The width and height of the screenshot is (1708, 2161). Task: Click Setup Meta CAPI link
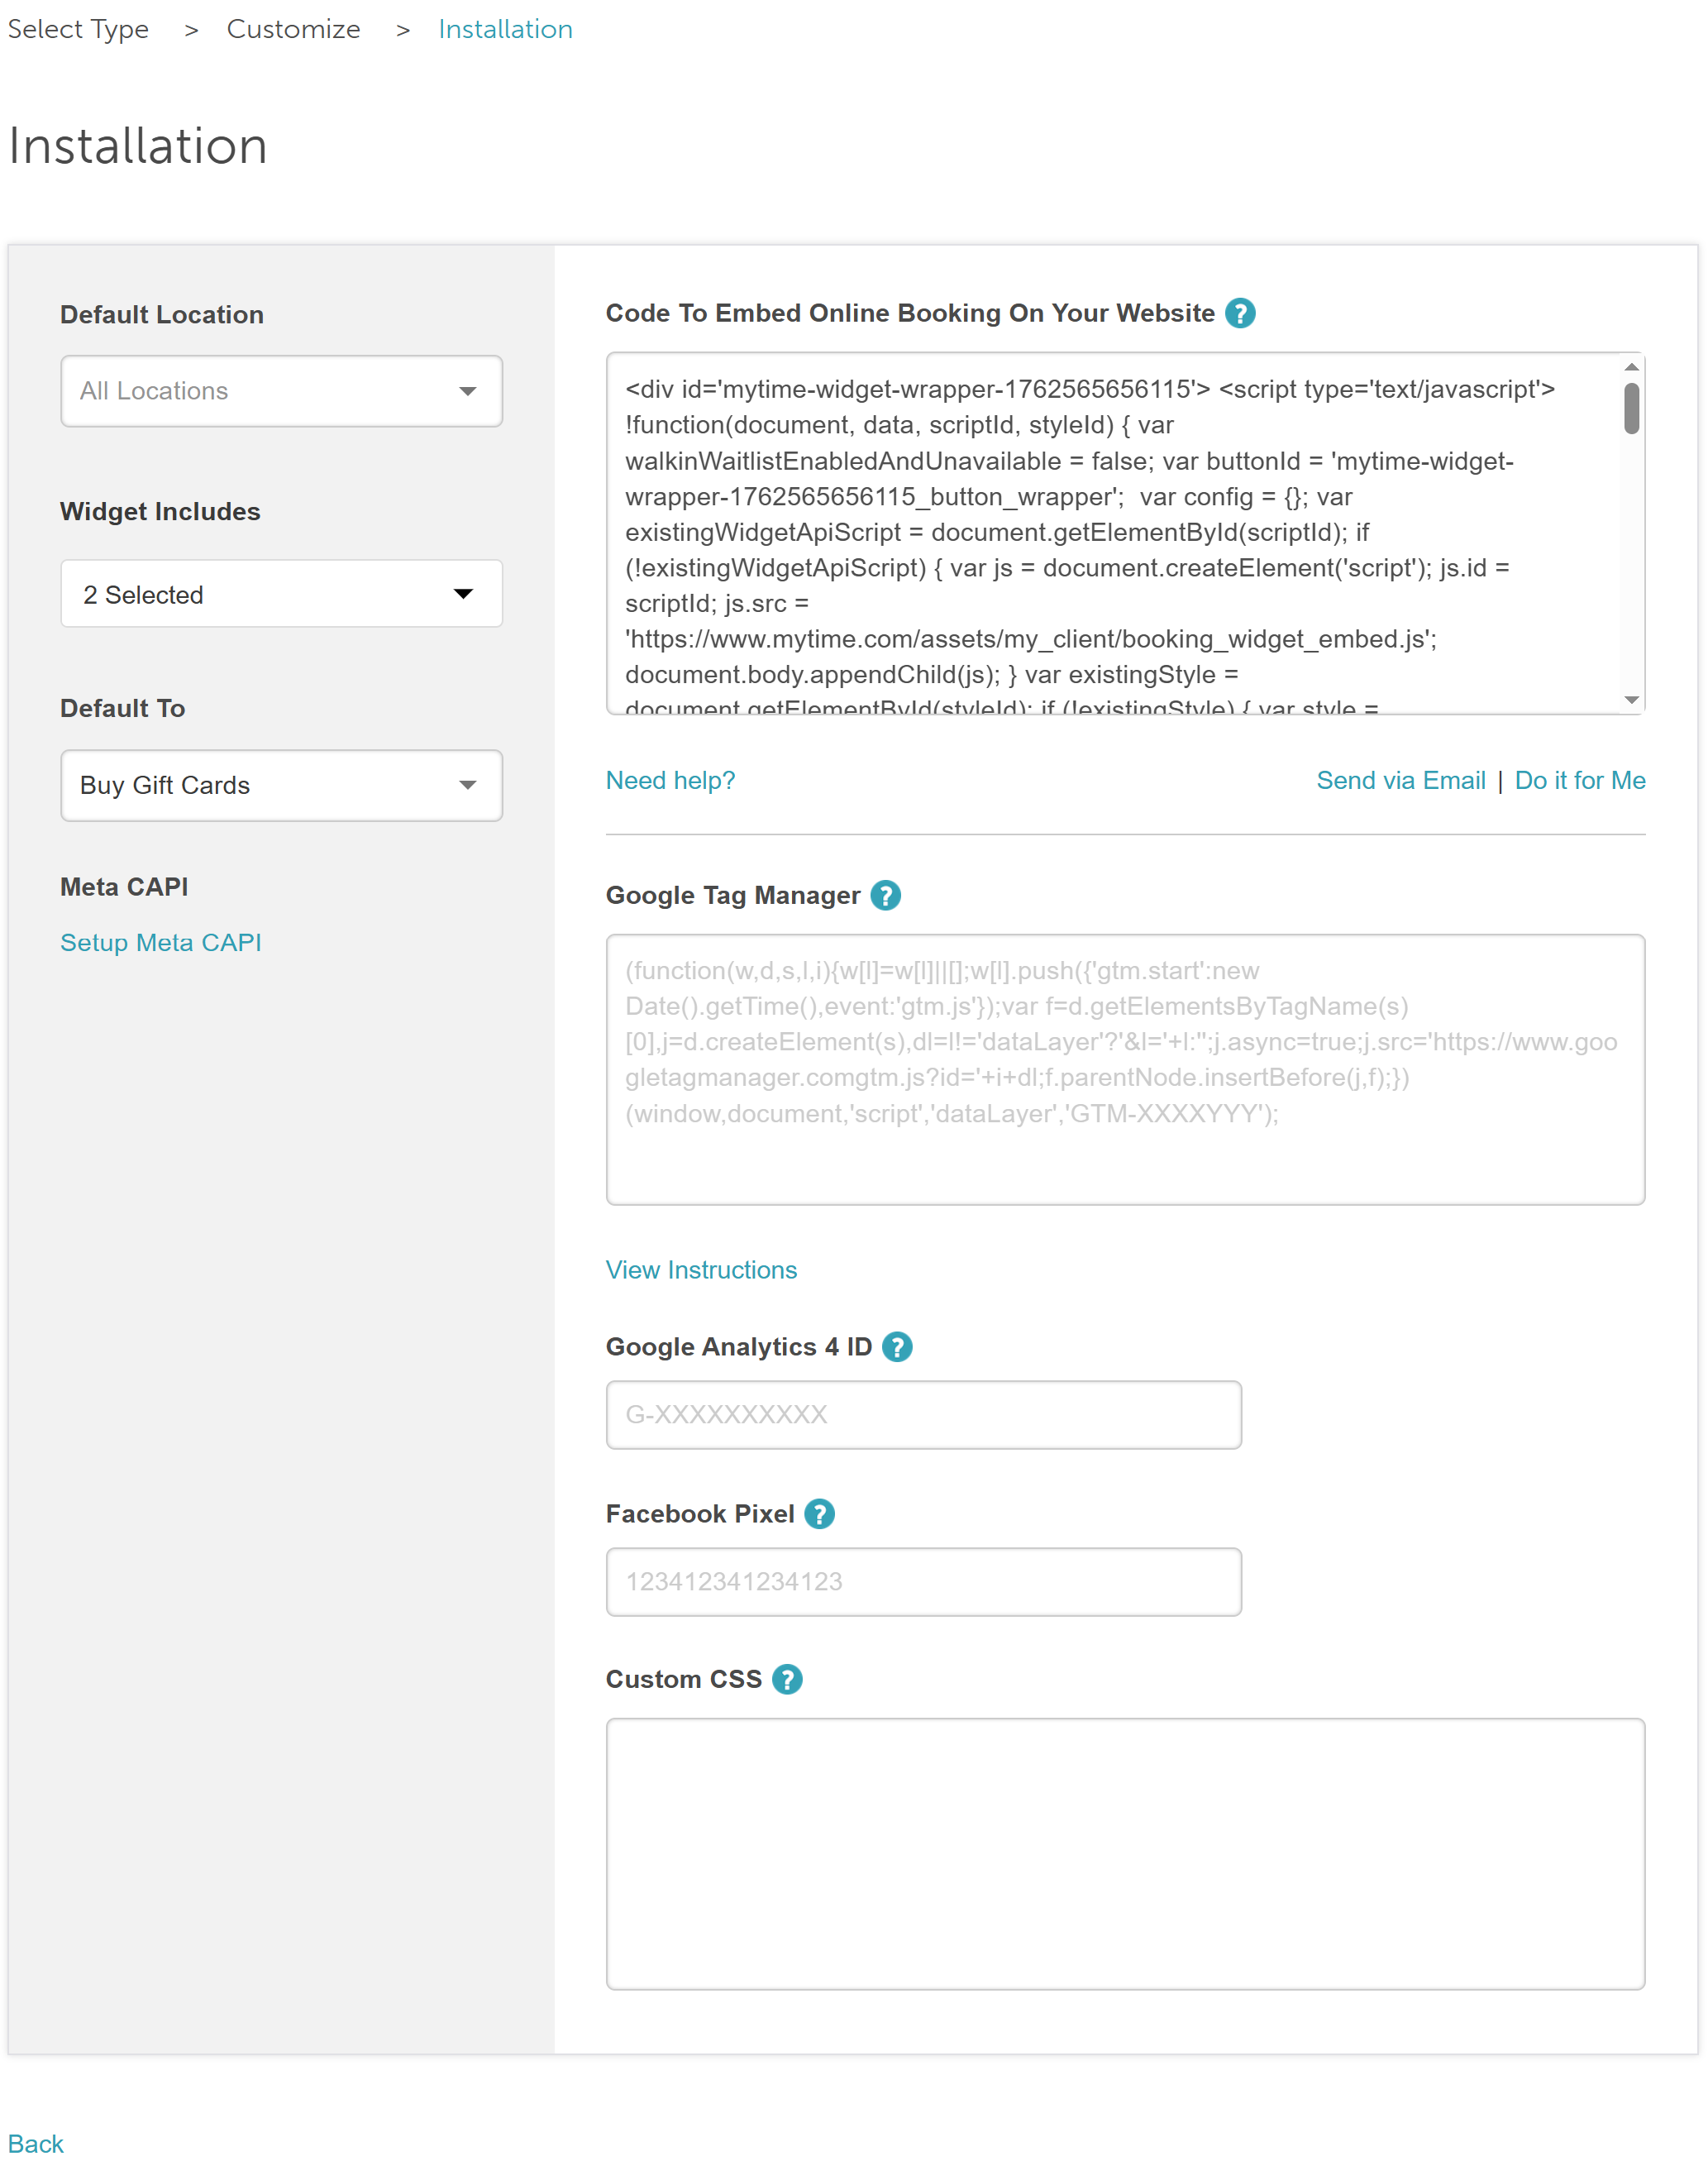[161, 943]
